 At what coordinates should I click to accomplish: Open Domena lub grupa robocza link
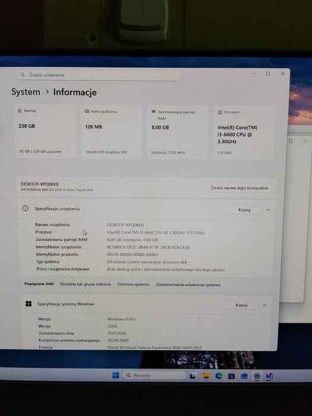pyautogui.click(x=85, y=284)
